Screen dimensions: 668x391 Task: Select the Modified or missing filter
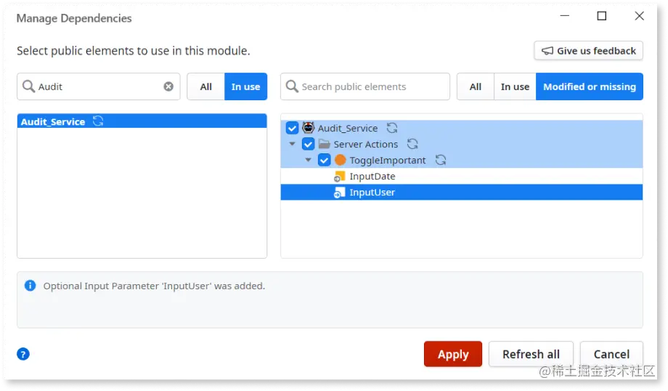590,86
